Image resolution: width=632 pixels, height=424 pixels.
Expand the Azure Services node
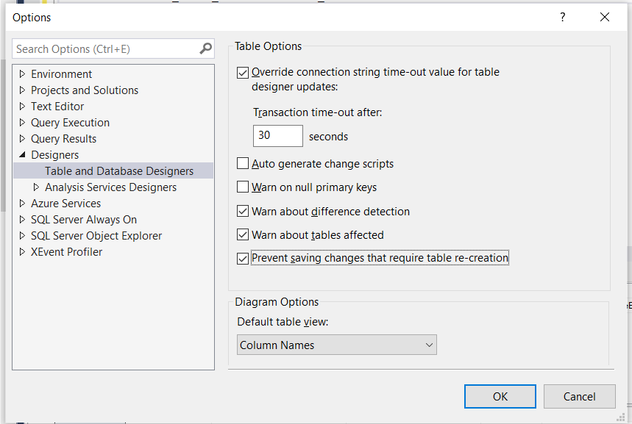[21, 203]
